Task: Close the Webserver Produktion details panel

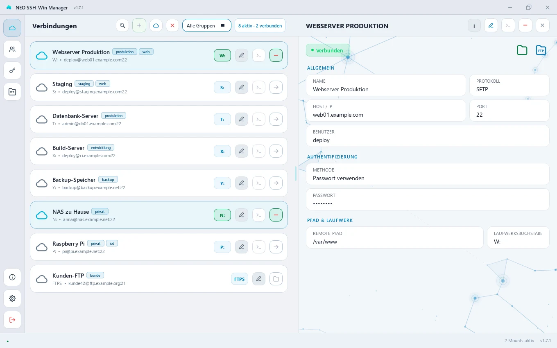Action: tap(542, 25)
